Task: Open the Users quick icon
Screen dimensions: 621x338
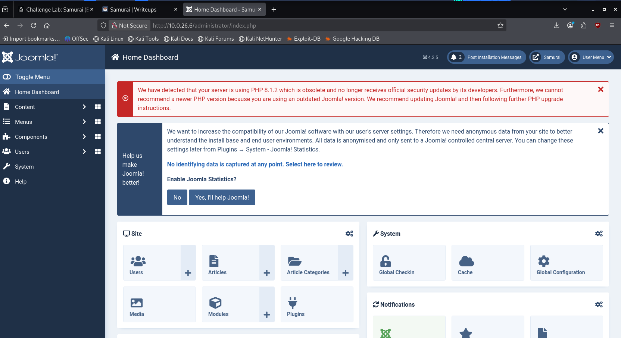Action: pyautogui.click(x=152, y=263)
